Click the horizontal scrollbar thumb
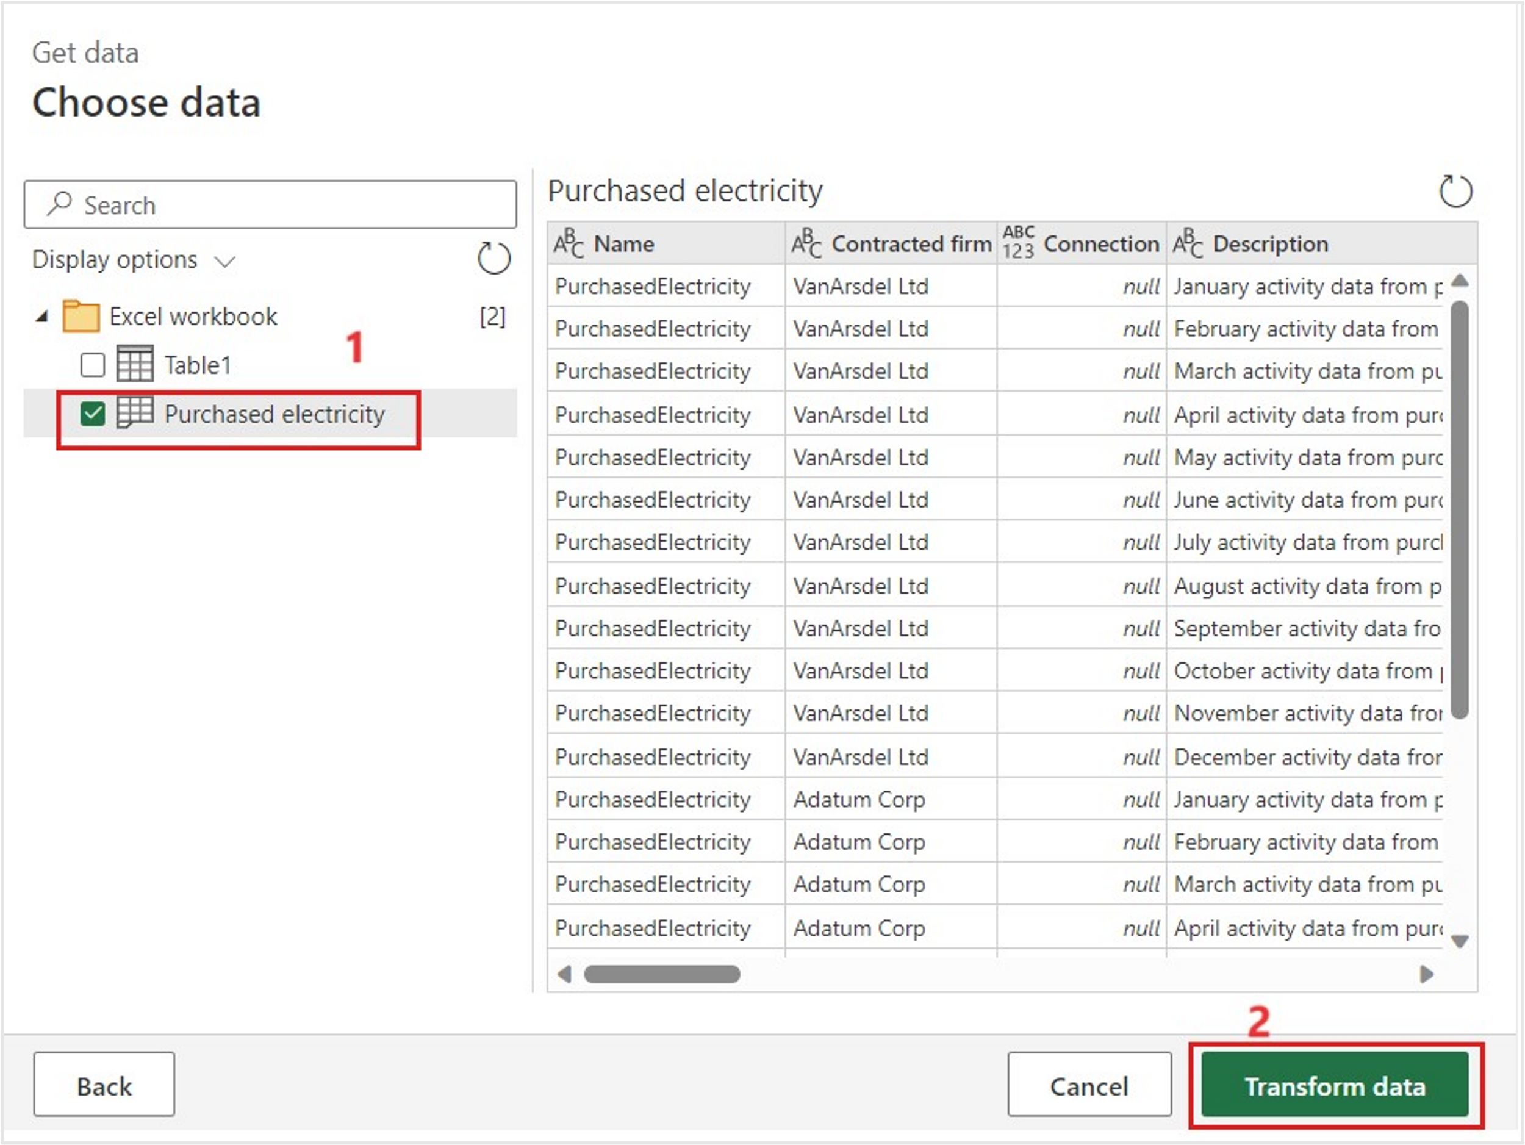The image size is (1525, 1145). (x=662, y=974)
